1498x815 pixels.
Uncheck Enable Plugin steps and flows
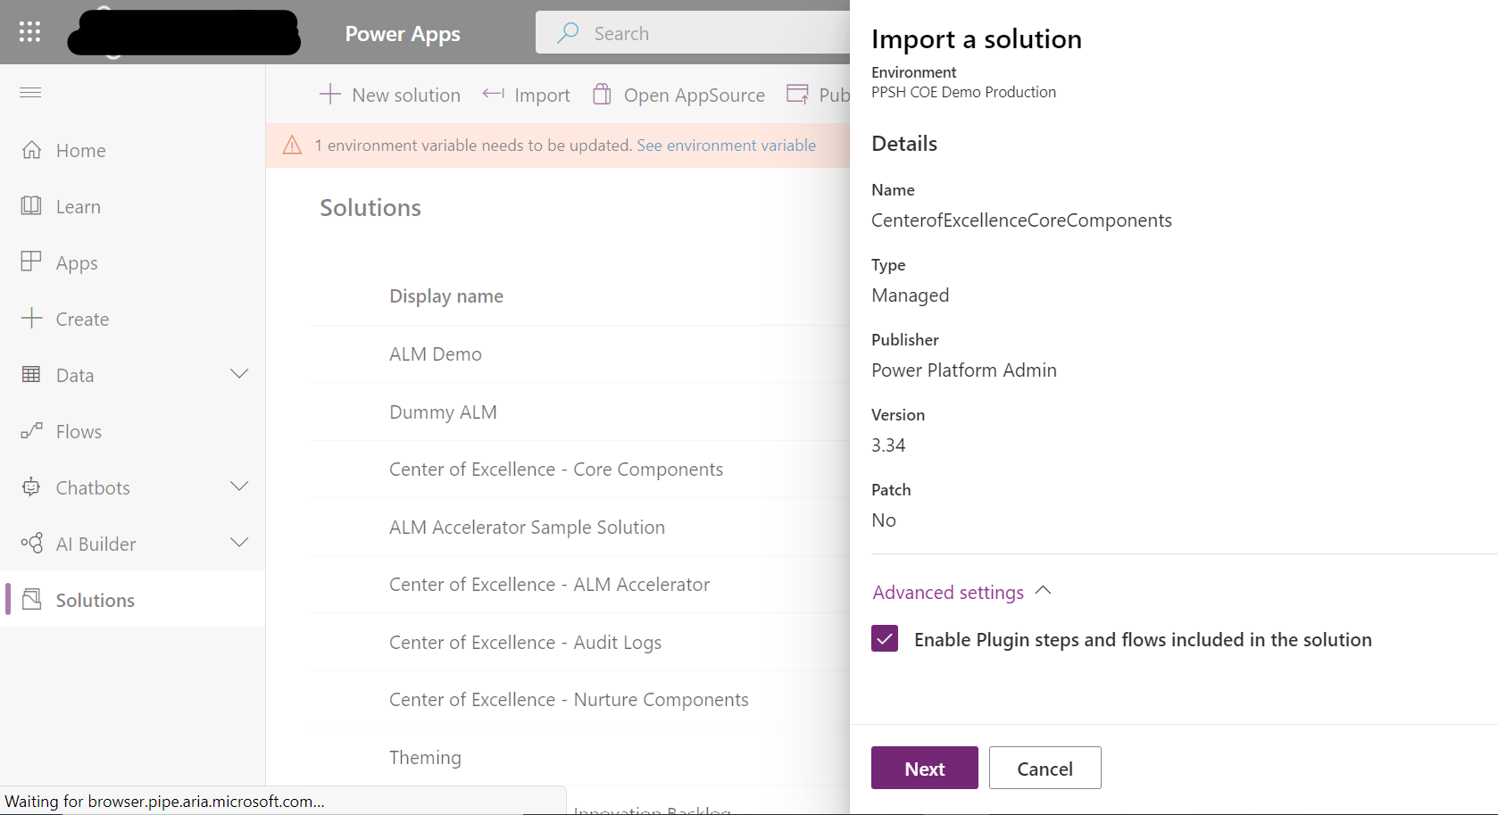point(885,639)
